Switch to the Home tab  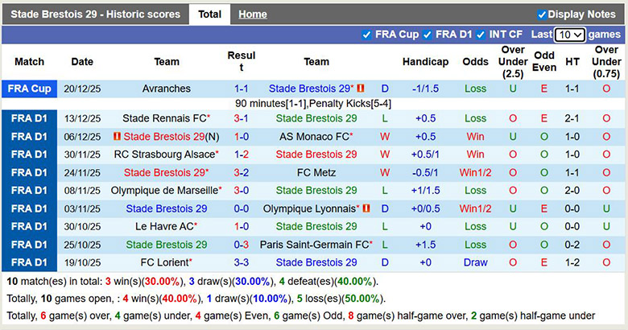(x=253, y=14)
